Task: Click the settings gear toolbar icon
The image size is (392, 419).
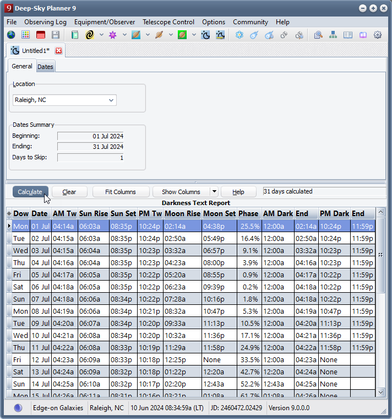Action: point(378,35)
